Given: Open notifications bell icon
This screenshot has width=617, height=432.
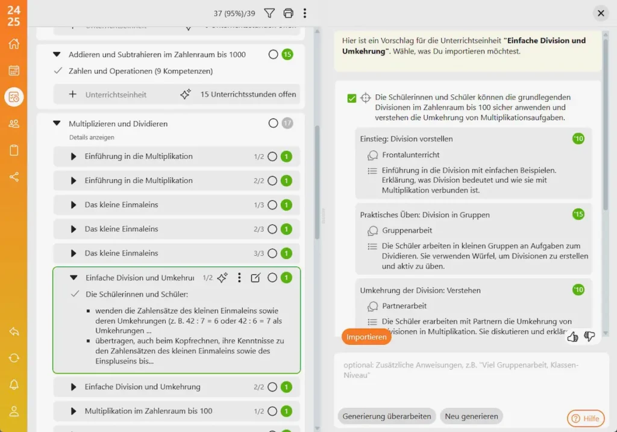Looking at the screenshot, I should pyautogui.click(x=14, y=384).
